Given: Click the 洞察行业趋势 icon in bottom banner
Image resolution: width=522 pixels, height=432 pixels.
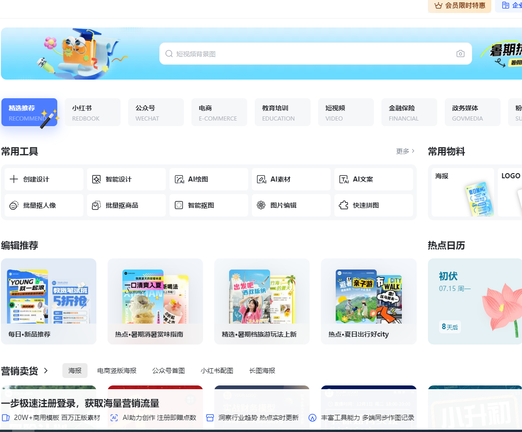Looking at the screenshot, I should point(210,418).
